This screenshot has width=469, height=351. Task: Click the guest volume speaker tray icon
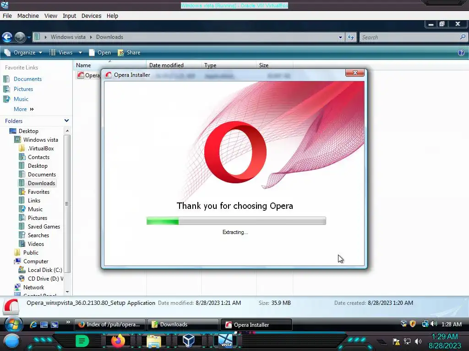(x=434, y=324)
